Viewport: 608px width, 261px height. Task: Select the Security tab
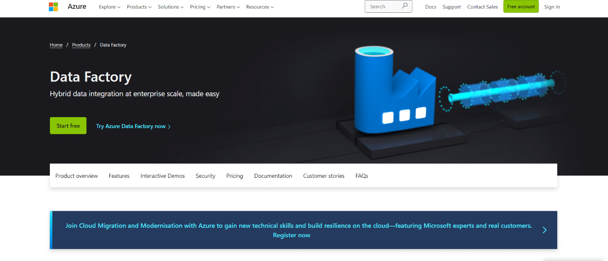coord(206,176)
